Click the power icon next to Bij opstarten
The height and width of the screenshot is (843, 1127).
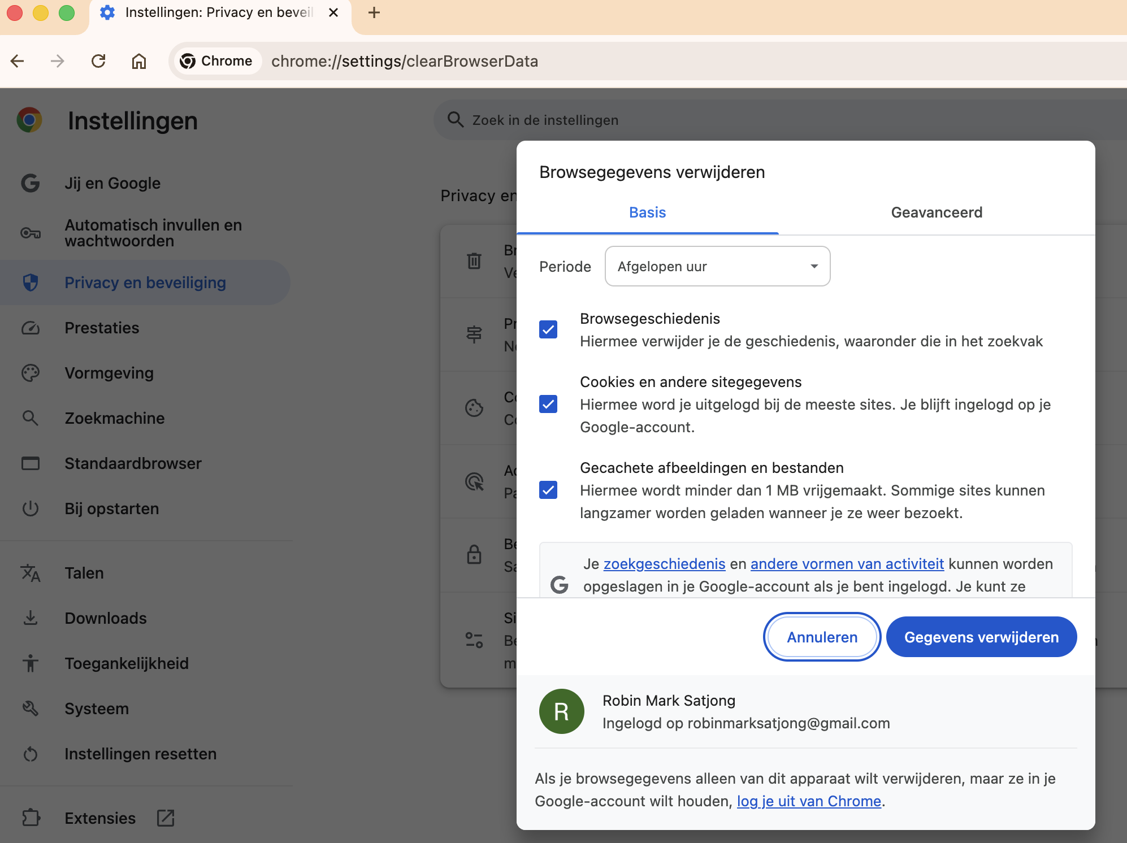coord(31,509)
